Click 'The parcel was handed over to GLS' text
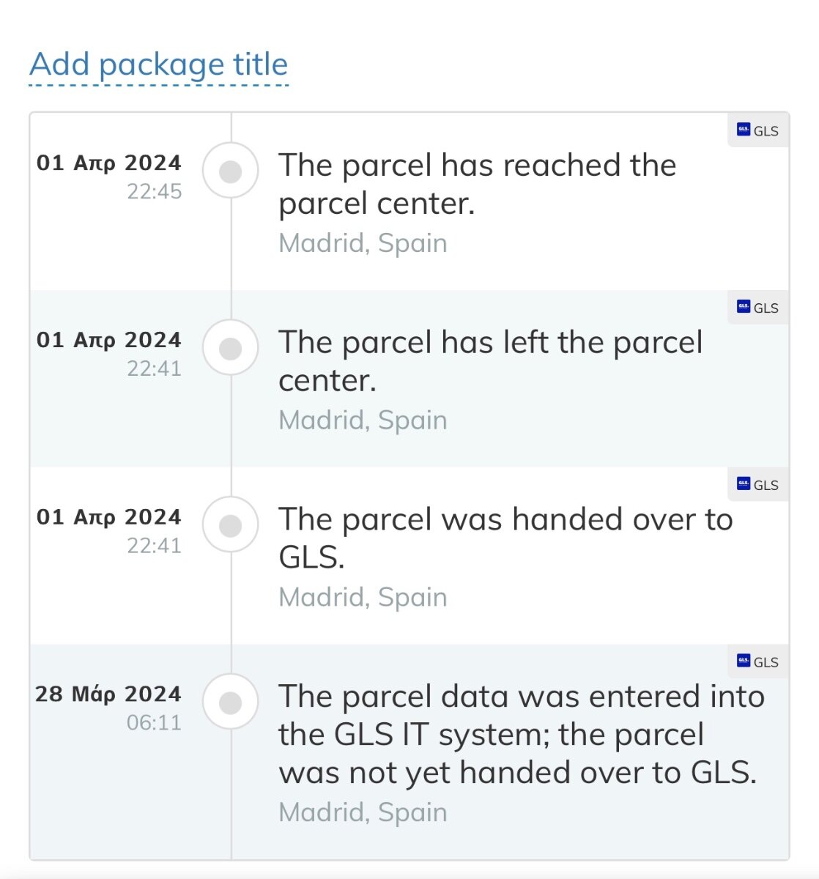 [505, 538]
